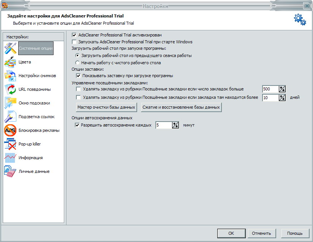The height and width of the screenshot is (242, 313).
Task: Open help with Помощь button
Action: point(295,233)
